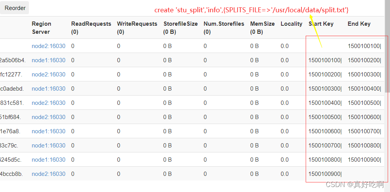Click WriteRequests value 0 in 51bf684. row

119,117
